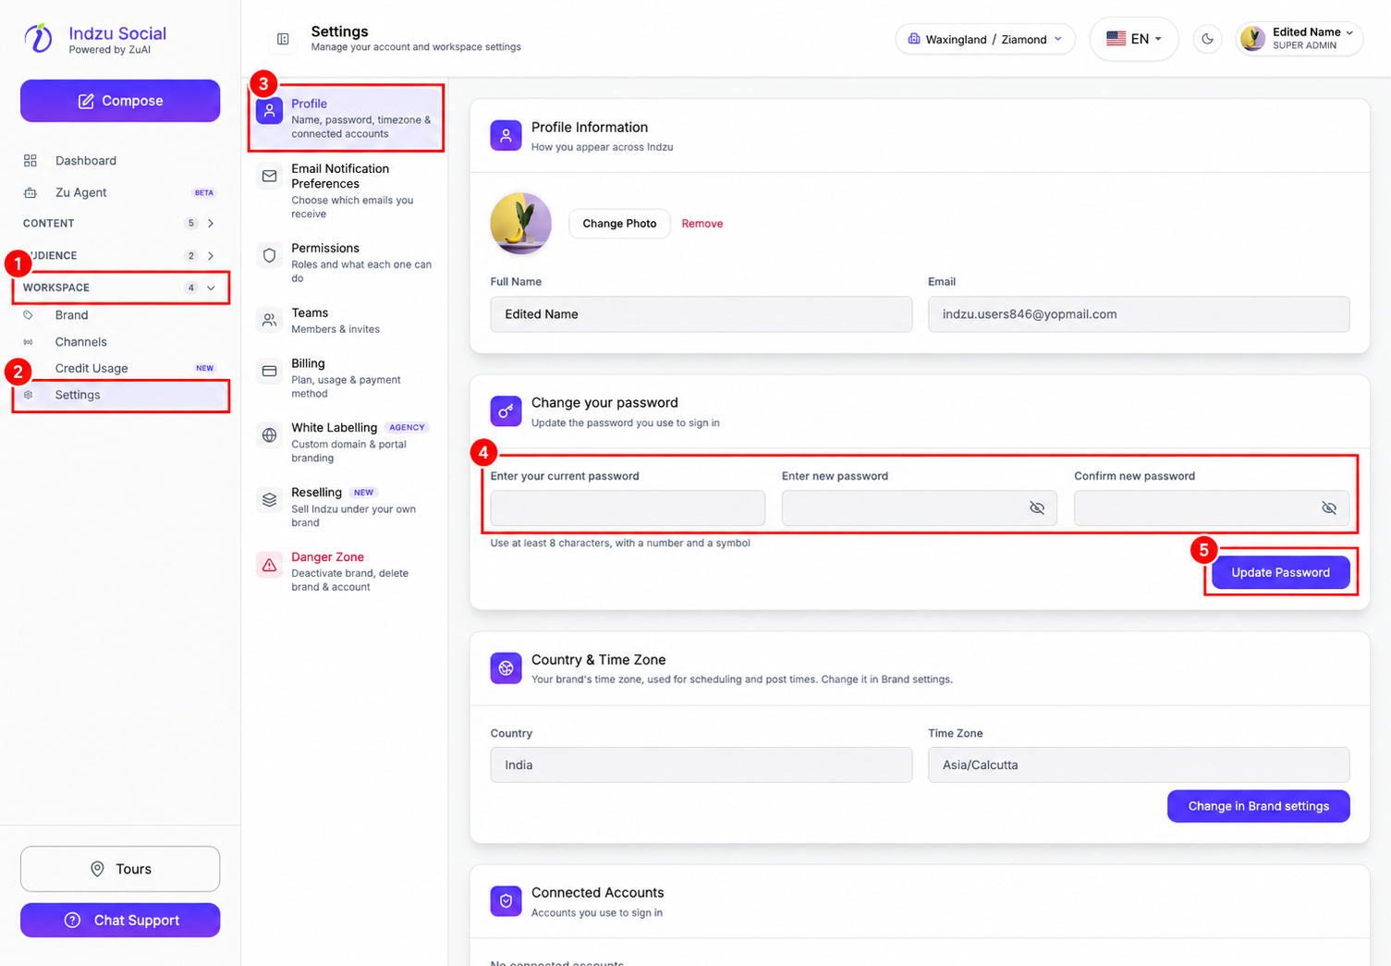
Task: Show the confirm password via eye icon
Action: 1329,508
